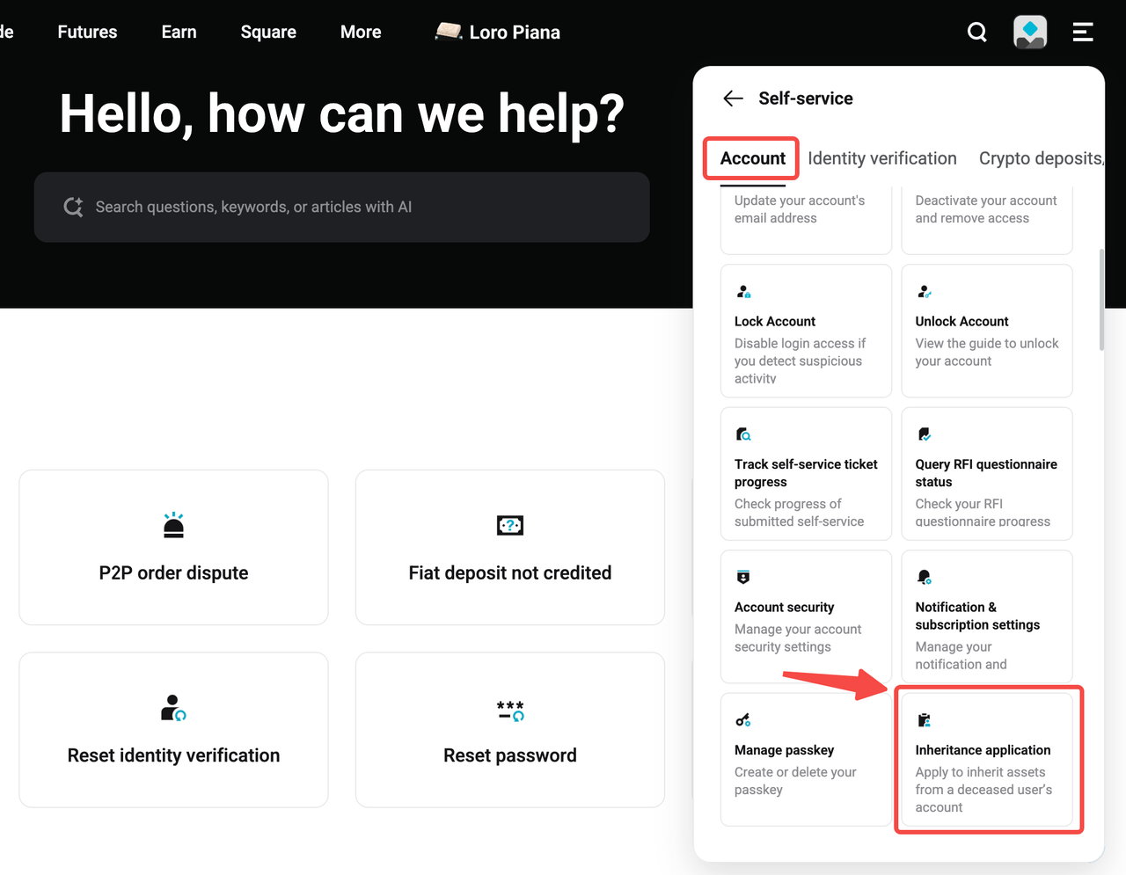Click Reset identity verification
The width and height of the screenshot is (1126, 875).
click(x=173, y=730)
